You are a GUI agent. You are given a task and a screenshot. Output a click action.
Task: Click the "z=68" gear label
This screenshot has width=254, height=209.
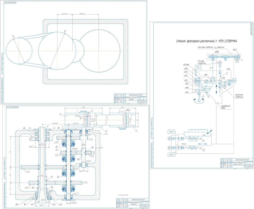(x=186, y=88)
